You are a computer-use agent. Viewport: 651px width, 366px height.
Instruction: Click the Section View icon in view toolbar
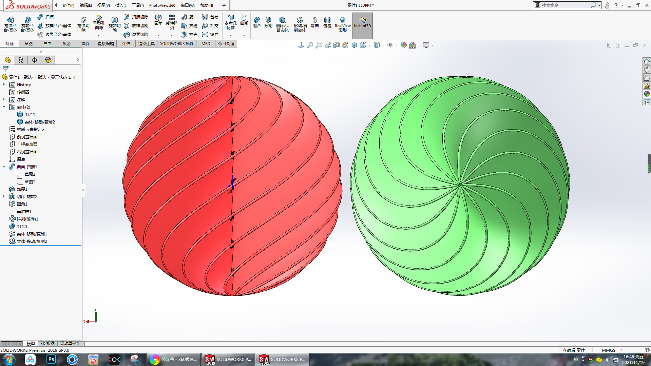coord(337,45)
